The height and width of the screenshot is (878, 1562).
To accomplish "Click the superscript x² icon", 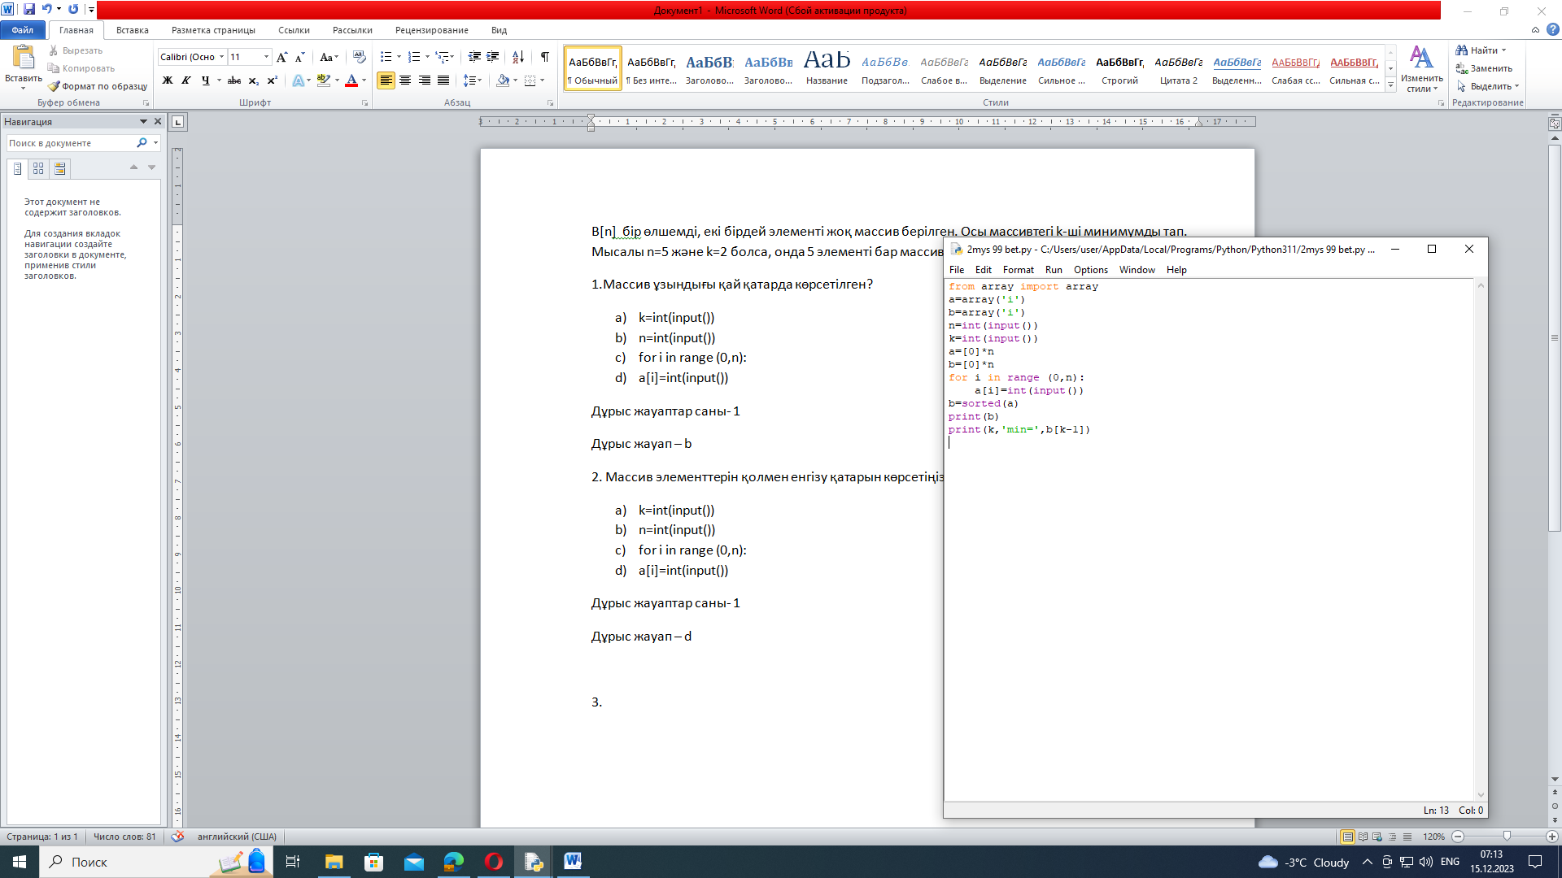I will click(x=273, y=80).
